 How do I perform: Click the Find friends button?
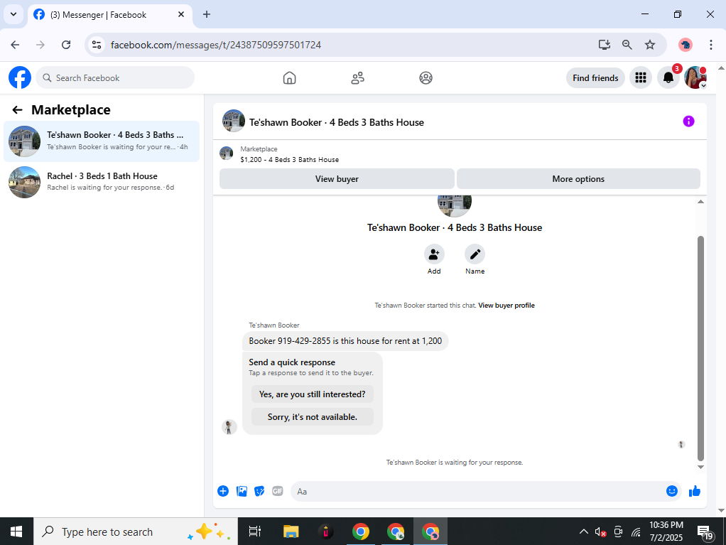coord(595,77)
